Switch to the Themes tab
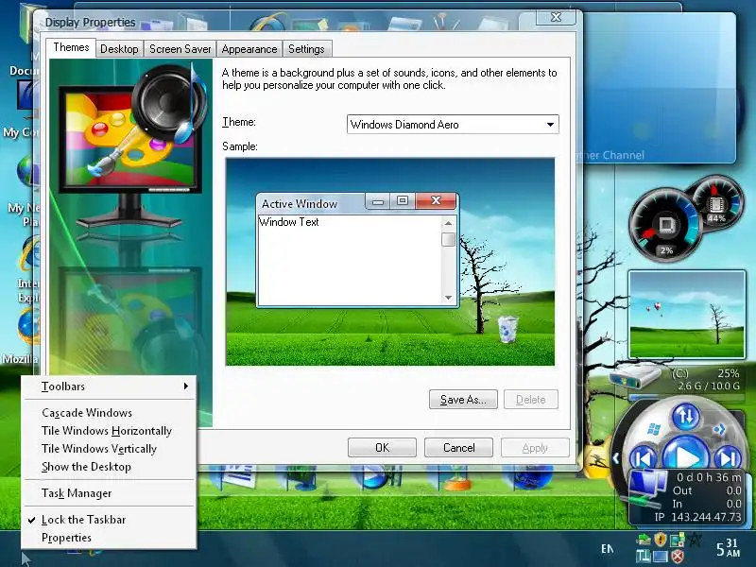 71,47
